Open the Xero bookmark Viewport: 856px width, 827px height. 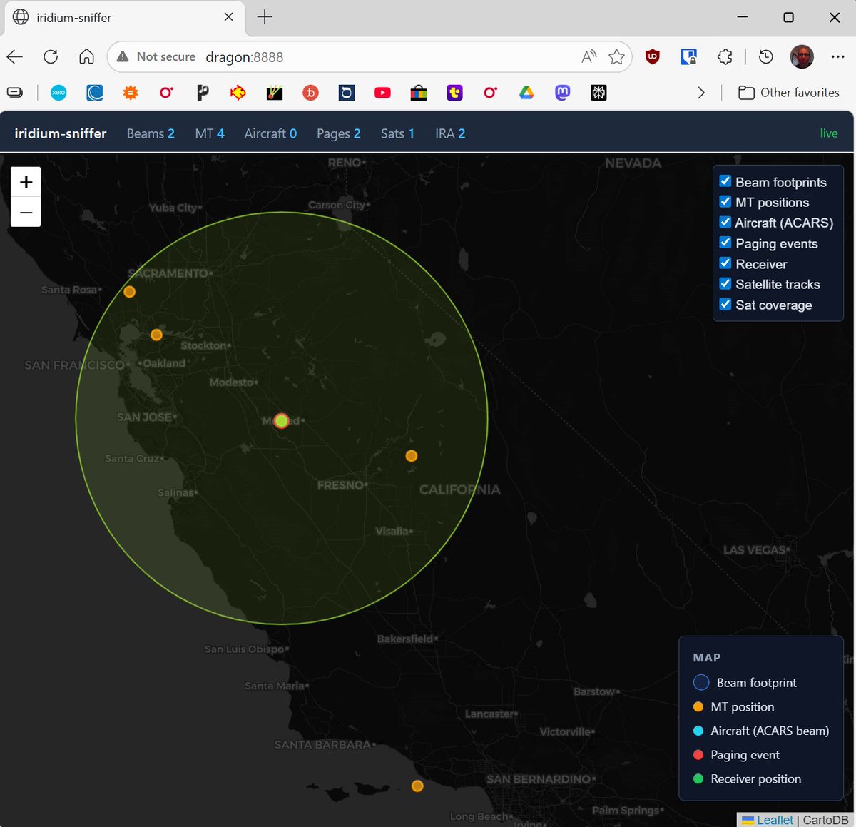[x=58, y=93]
